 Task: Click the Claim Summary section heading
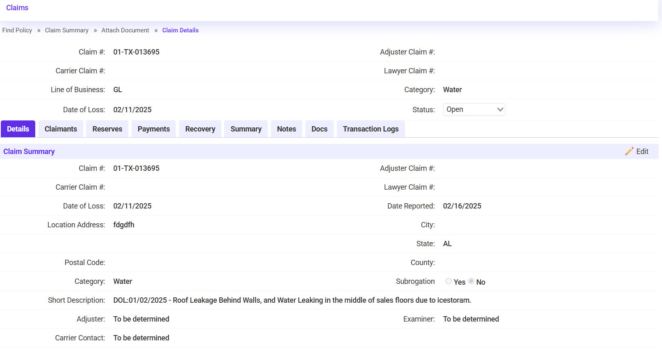click(x=29, y=152)
